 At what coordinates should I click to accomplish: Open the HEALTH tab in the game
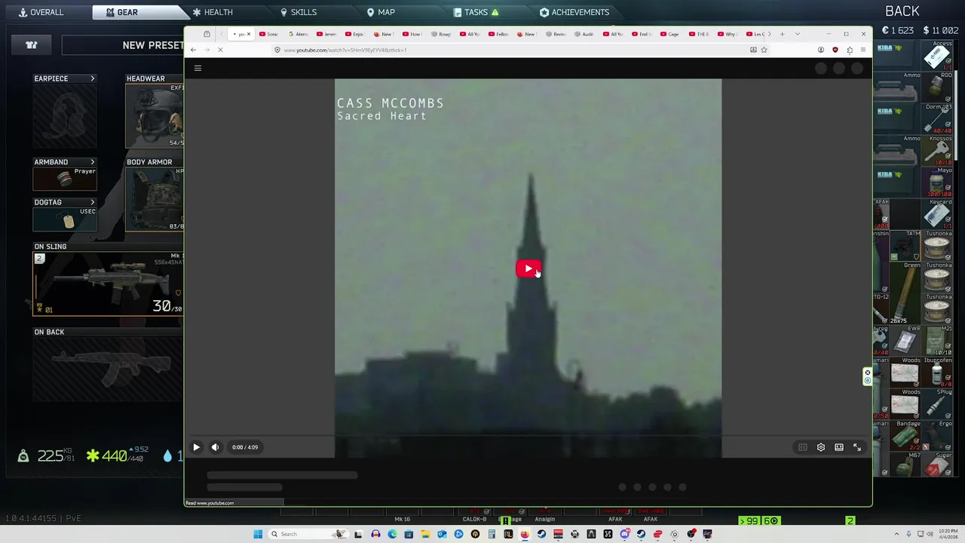(213, 12)
